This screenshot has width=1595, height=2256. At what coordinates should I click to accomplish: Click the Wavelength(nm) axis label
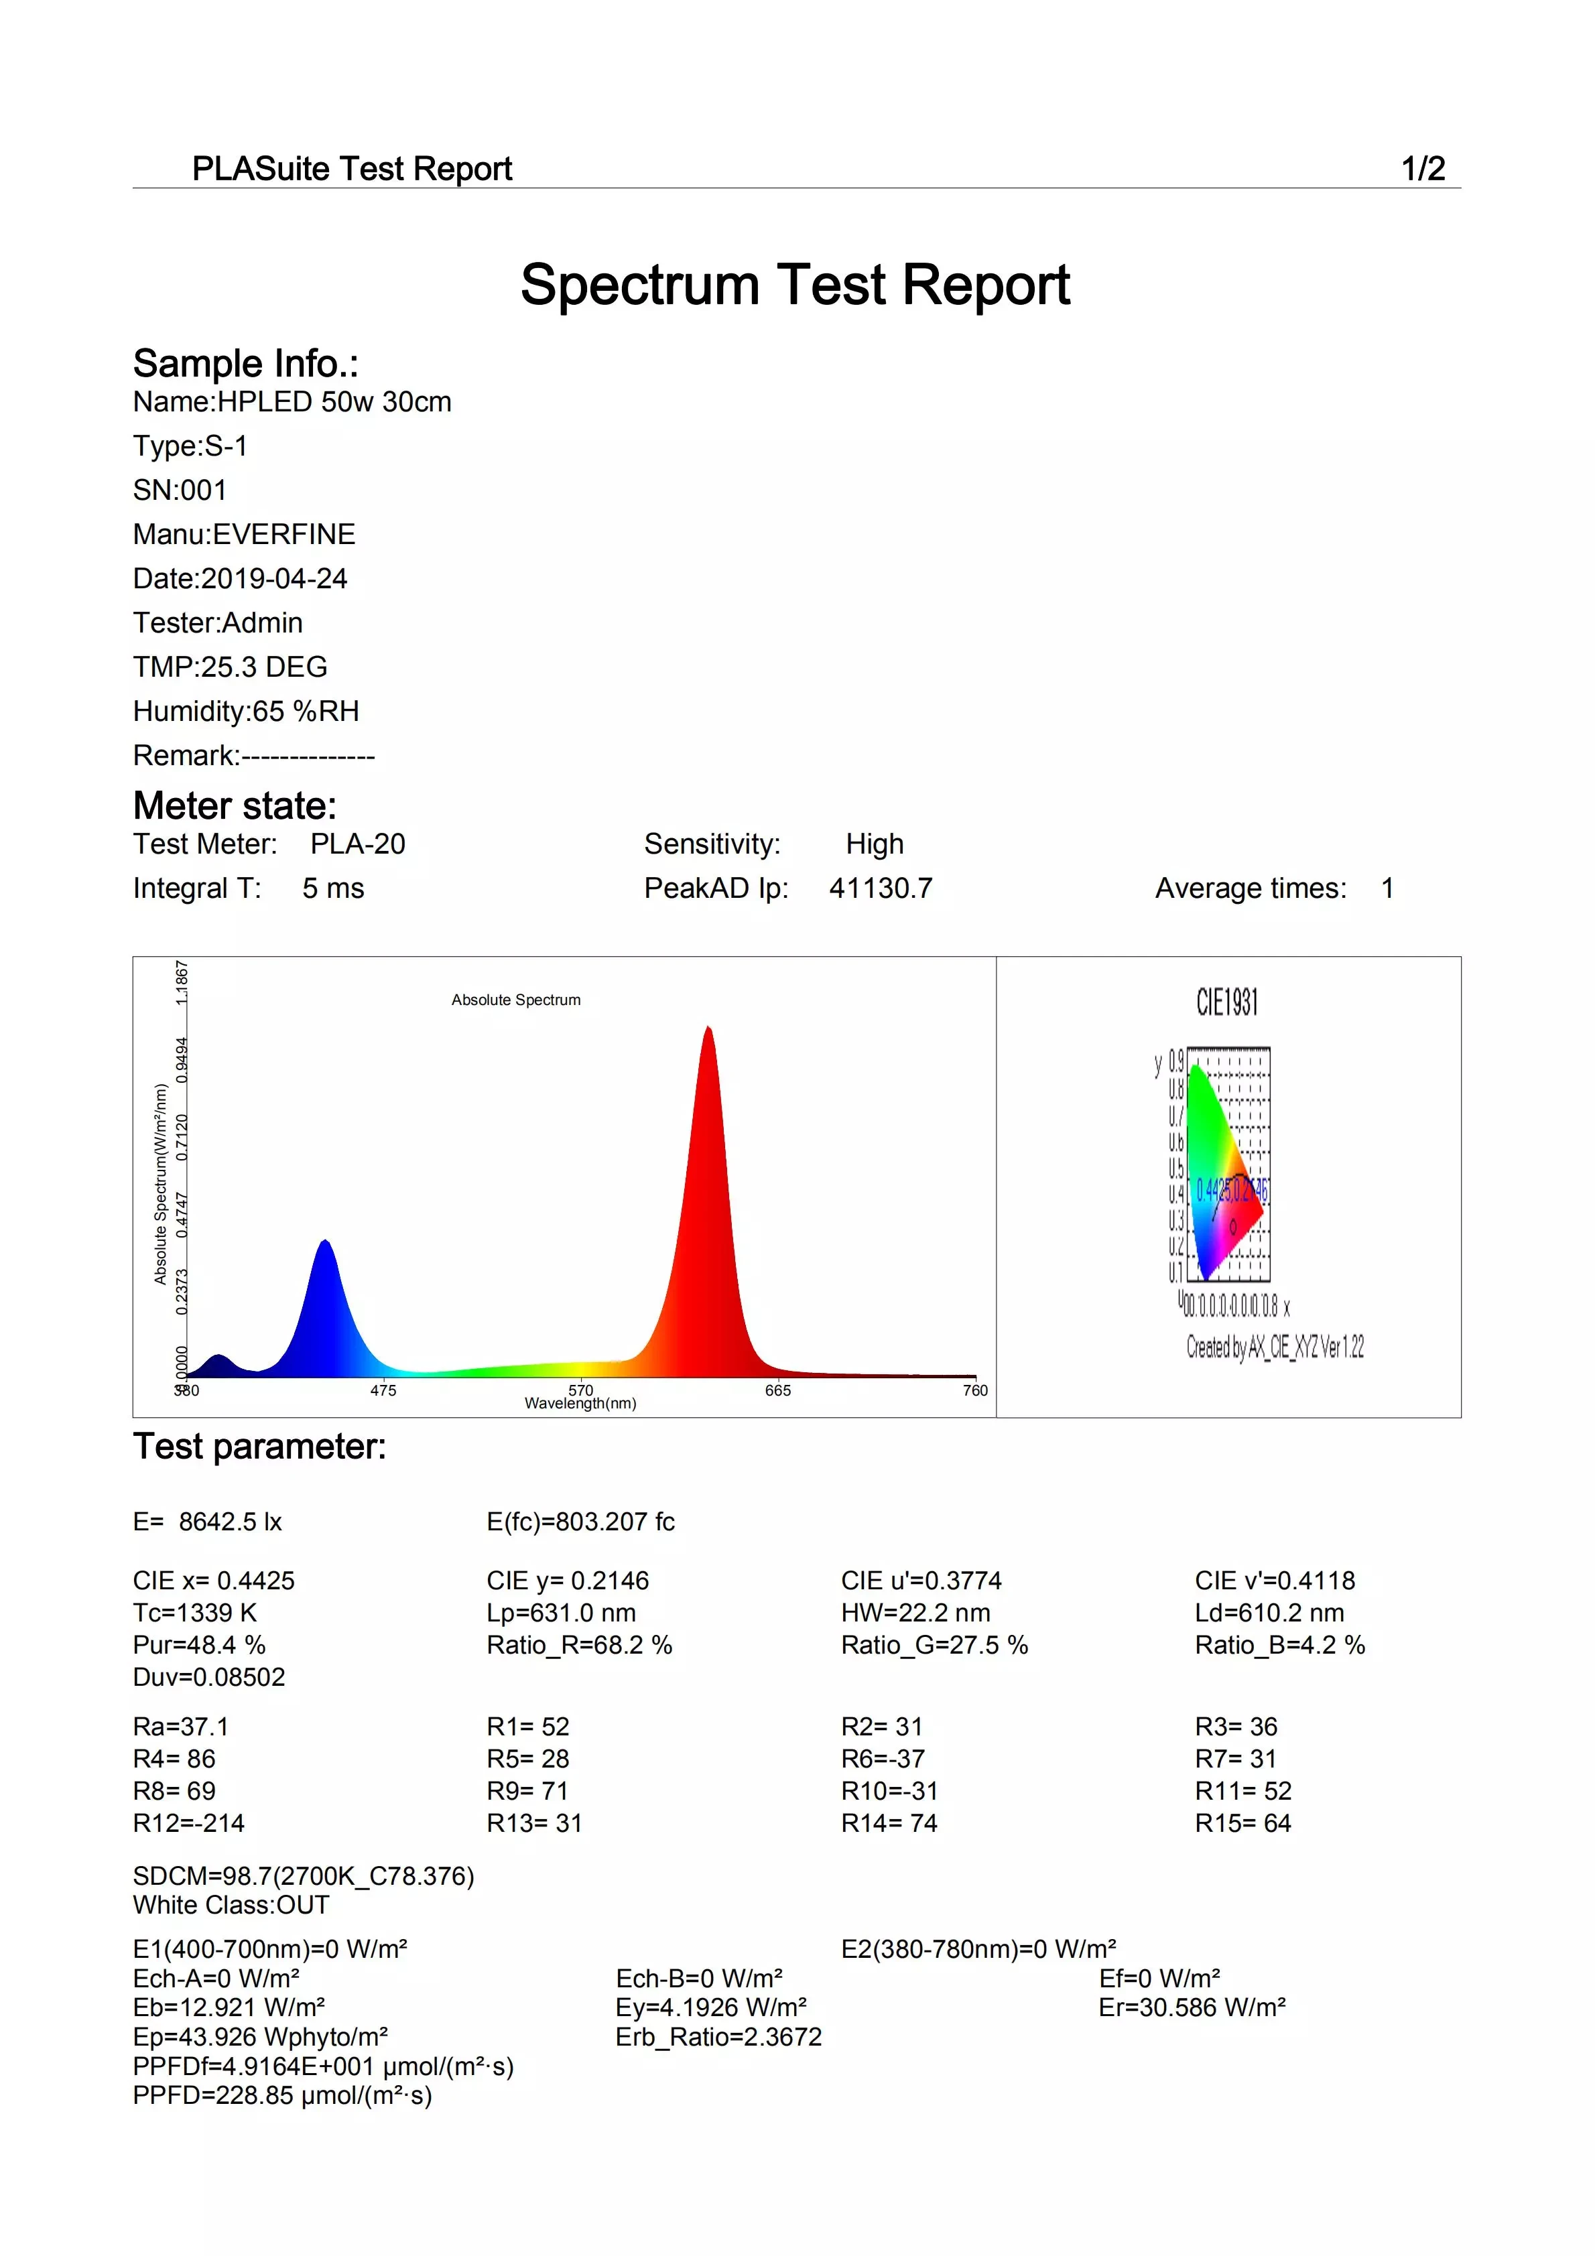[580, 1404]
